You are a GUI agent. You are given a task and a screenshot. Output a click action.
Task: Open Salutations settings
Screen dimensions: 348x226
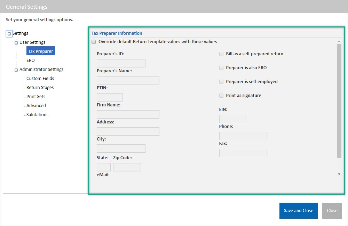coord(37,114)
